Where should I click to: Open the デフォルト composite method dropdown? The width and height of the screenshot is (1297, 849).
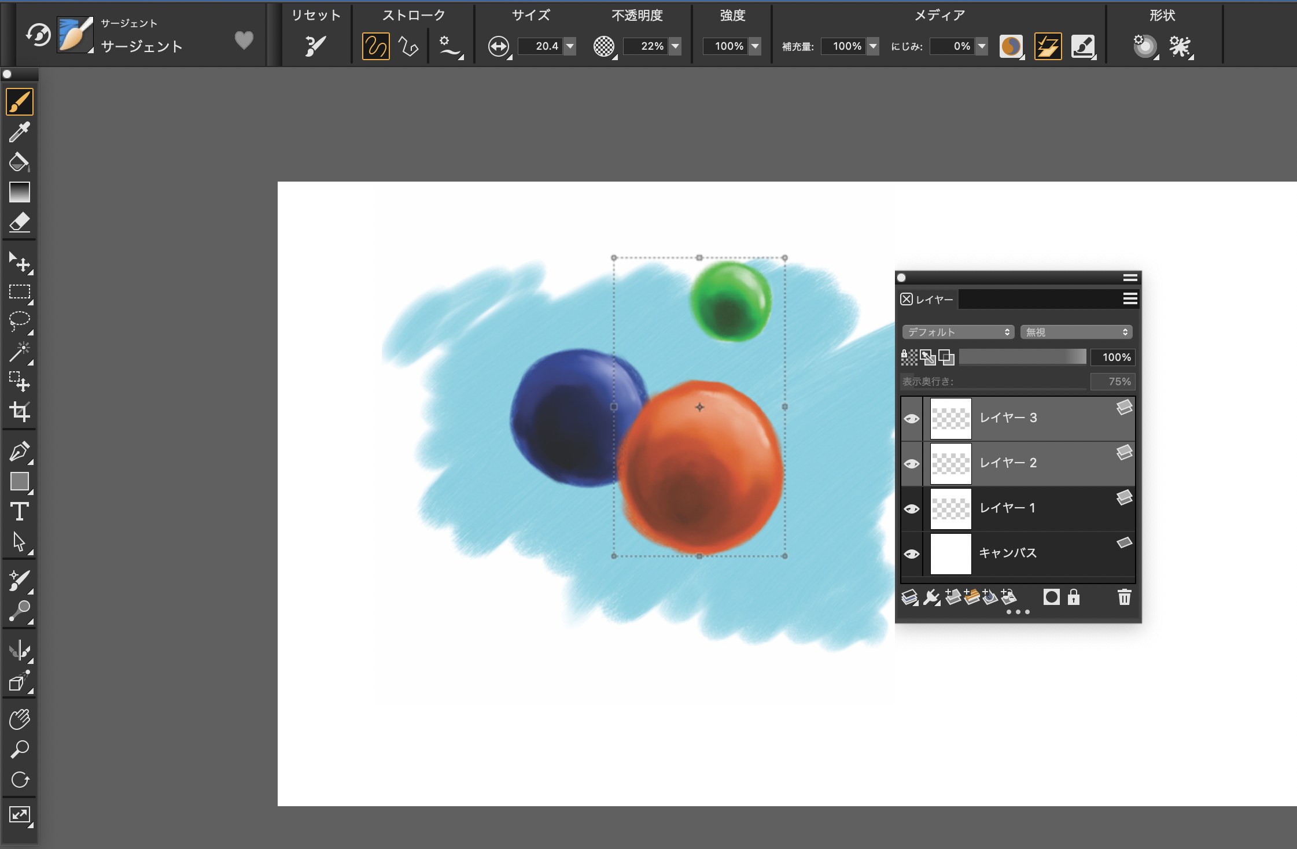click(x=957, y=332)
